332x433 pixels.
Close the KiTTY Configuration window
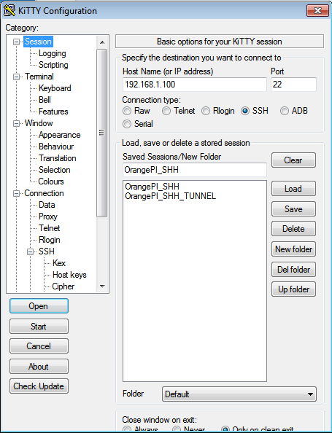coord(317,10)
